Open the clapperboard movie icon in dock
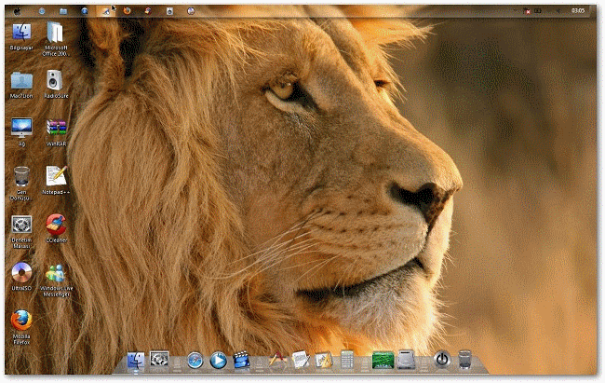This screenshot has width=605, height=383. coord(242,360)
